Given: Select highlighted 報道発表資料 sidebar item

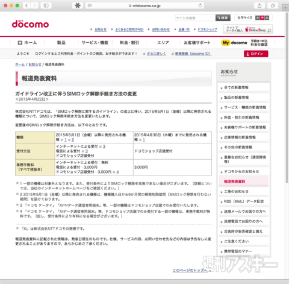Looking at the screenshot, I should click(x=243, y=181).
